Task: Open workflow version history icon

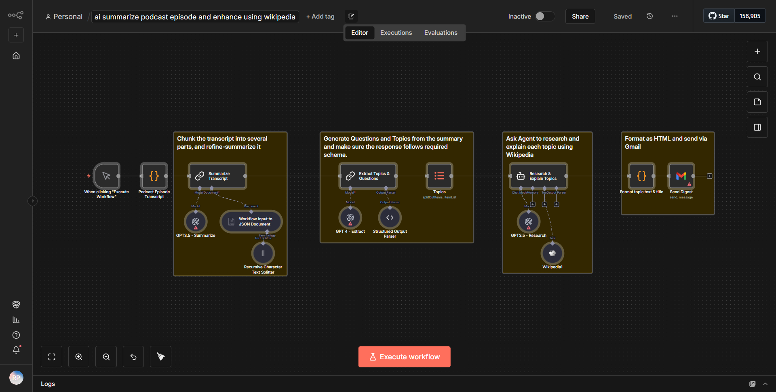Action: click(649, 16)
